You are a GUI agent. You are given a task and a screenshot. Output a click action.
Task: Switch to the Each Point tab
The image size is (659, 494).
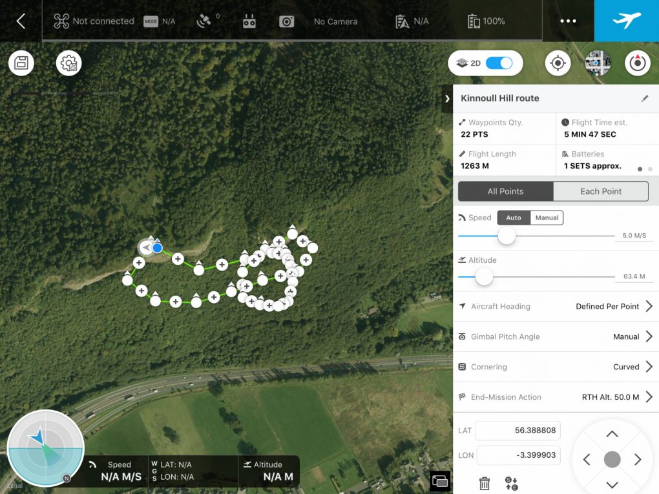click(601, 191)
